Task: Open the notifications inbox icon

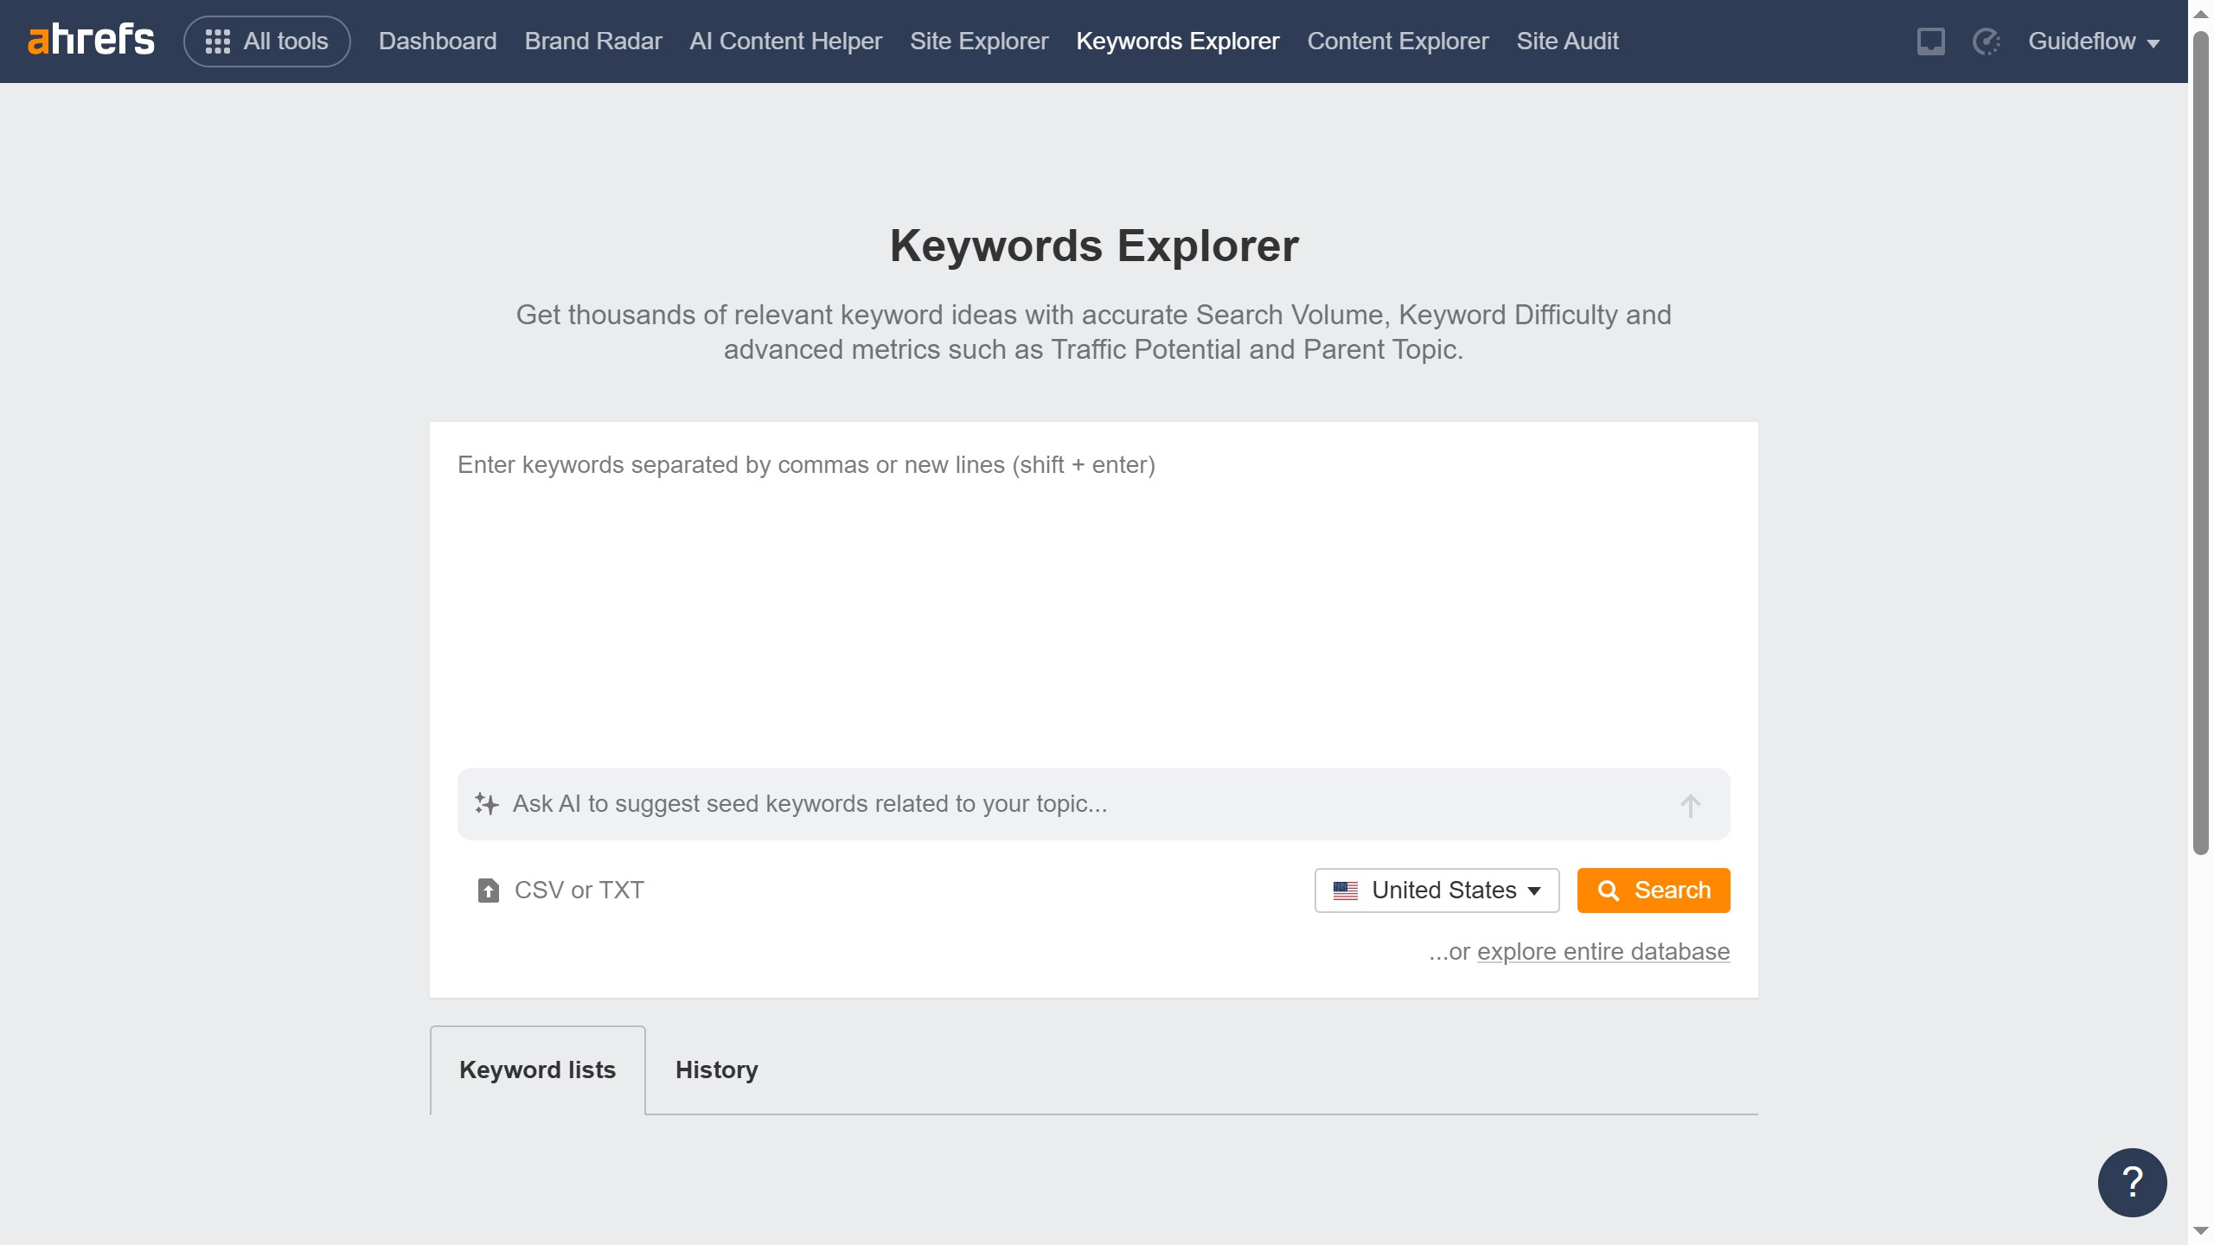Action: pos(1930,41)
